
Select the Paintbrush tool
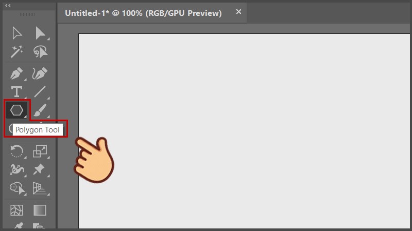click(x=40, y=110)
